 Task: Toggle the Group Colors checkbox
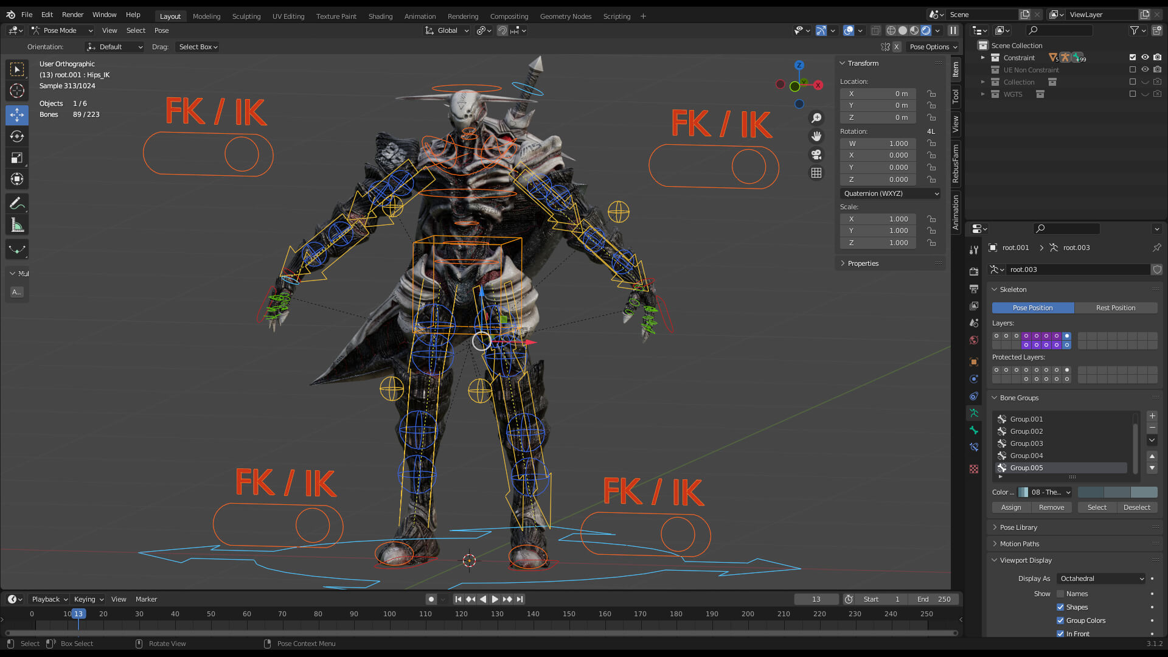coord(1060,620)
